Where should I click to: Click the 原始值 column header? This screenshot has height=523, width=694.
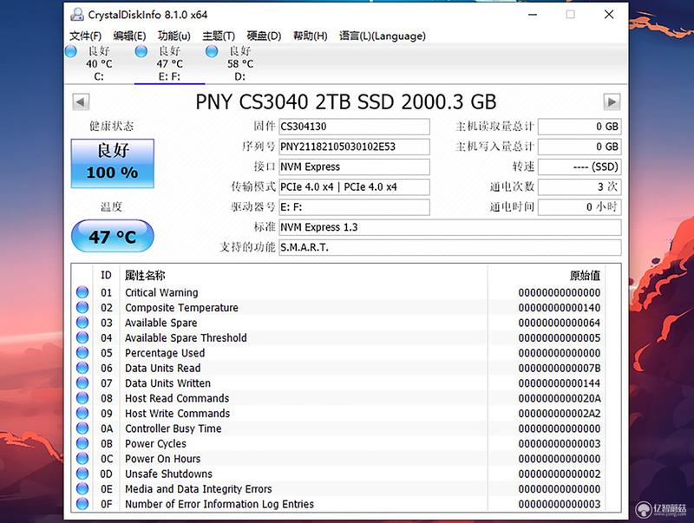[585, 275]
